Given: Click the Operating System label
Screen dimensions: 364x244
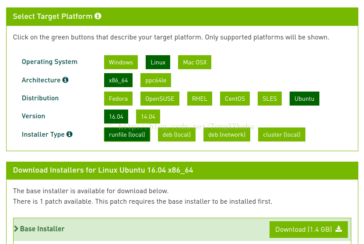Looking at the screenshot, I should tap(49, 62).
